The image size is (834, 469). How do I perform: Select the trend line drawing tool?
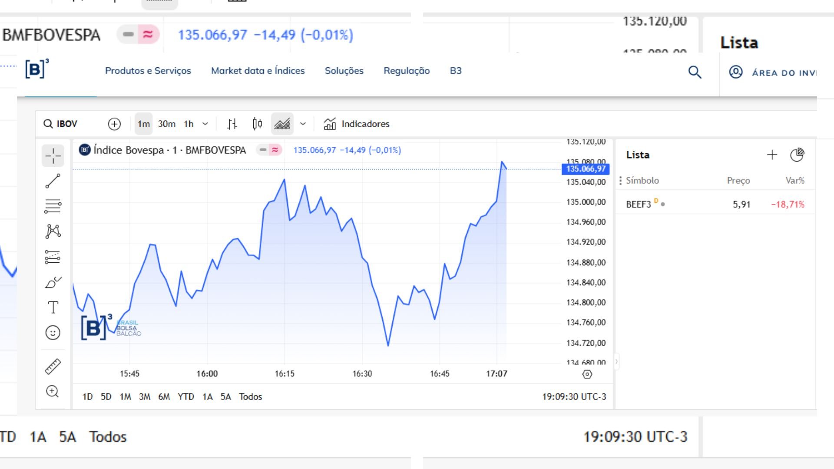pyautogui.click(x=53, y=181)
